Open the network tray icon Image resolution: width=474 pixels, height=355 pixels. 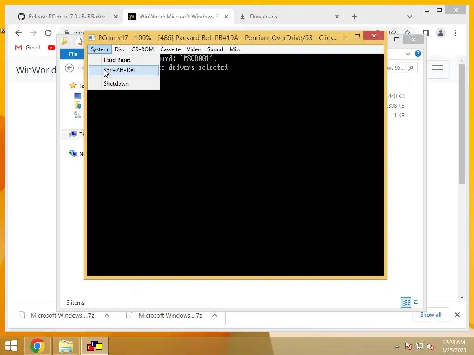coord(419,346)
